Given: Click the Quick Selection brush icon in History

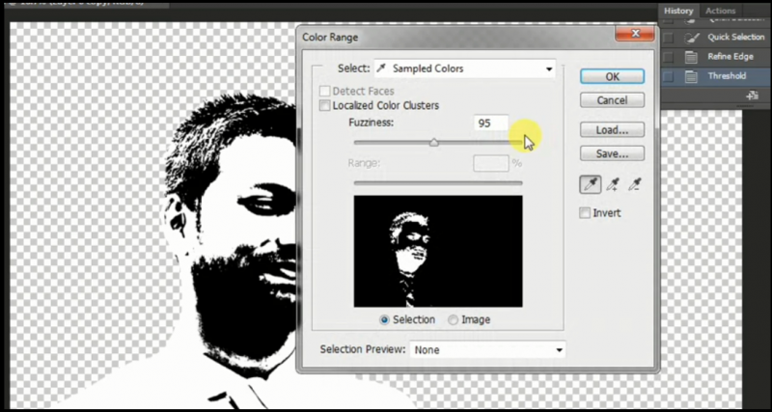Looking at the screenshot, I should (692, 38).
